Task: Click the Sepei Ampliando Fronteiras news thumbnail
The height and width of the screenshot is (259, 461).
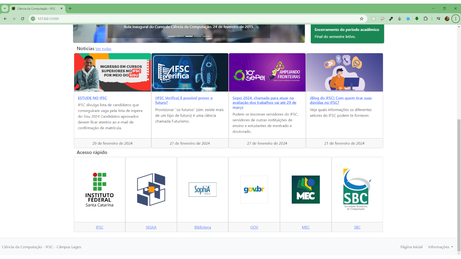Action: pos(267,72)
